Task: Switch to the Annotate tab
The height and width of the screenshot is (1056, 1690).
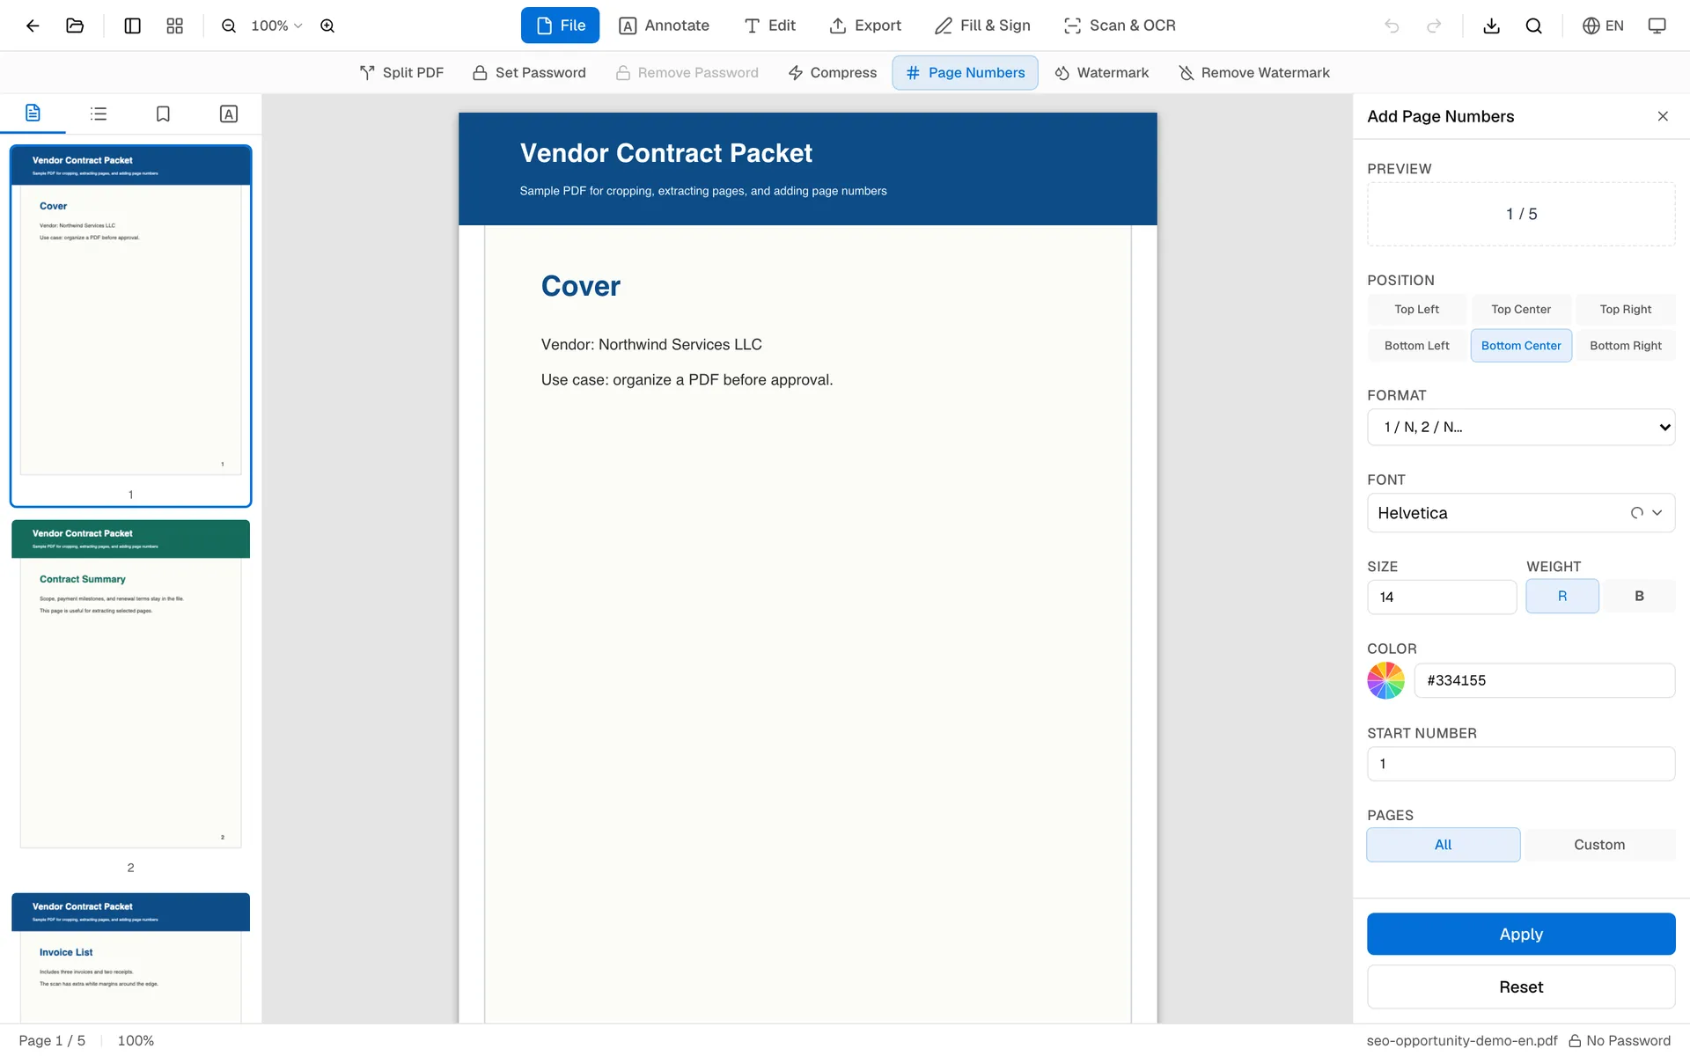Action: pos(665,26)
